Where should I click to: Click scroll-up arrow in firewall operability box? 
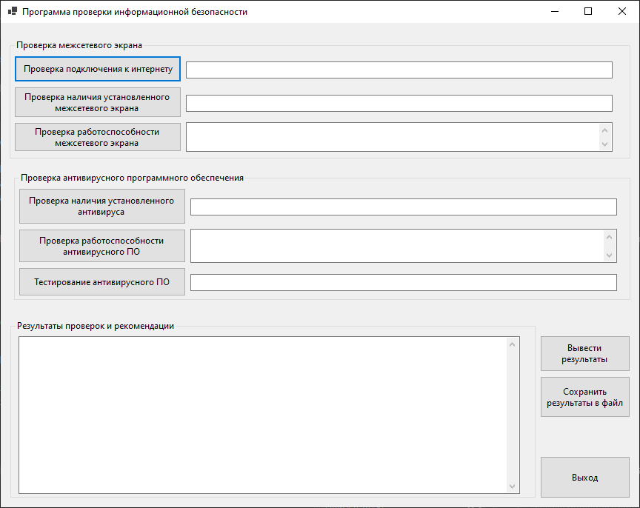click(605, 130)
